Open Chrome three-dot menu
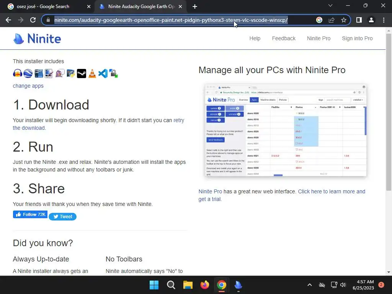392x294 pixels. click(384, 20)
